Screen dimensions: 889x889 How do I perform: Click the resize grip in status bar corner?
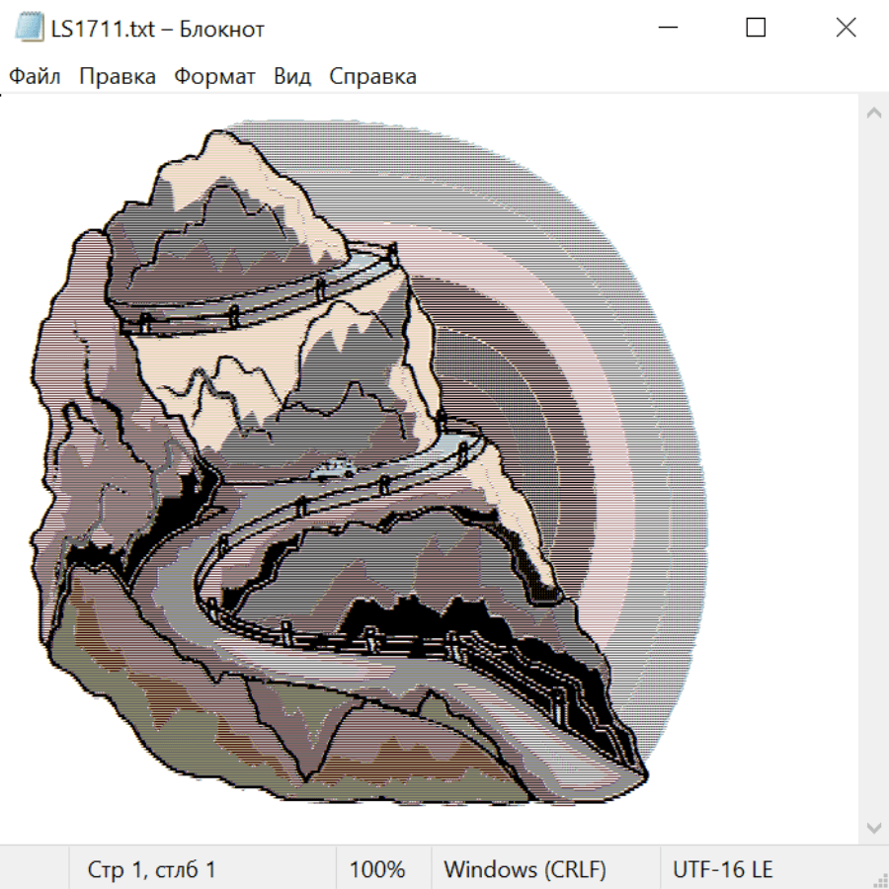pyautogui.click(x=879, y=879)
